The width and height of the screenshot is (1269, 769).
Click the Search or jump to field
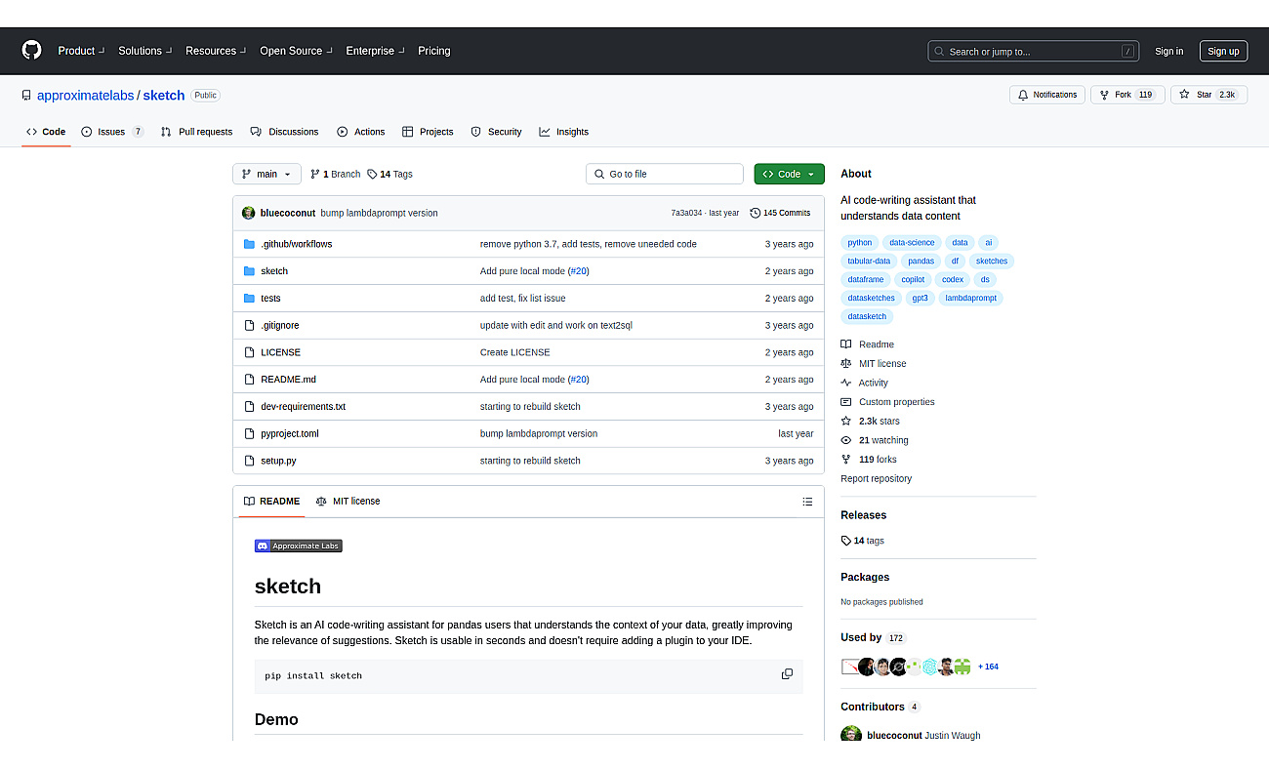click(1034, 51)
